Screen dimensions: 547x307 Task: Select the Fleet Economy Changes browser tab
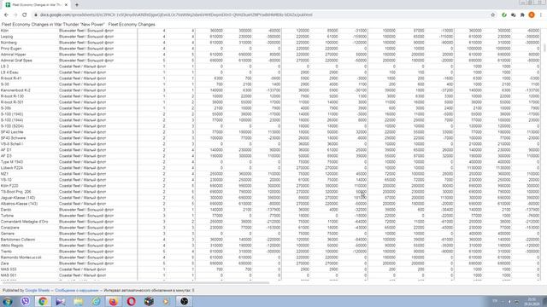(36, 5)
